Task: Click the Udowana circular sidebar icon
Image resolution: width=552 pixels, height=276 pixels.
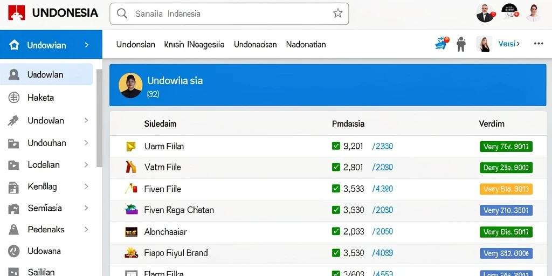Action: 13,251
